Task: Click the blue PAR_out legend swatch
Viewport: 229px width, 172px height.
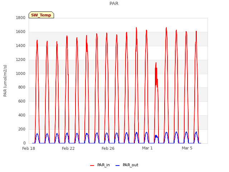Action: pyautogui.click(x=118, y=166)
